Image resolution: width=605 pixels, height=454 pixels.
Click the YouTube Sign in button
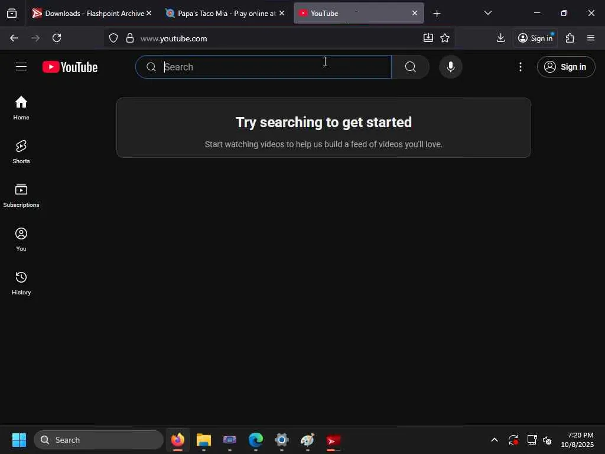click(565, 67)
